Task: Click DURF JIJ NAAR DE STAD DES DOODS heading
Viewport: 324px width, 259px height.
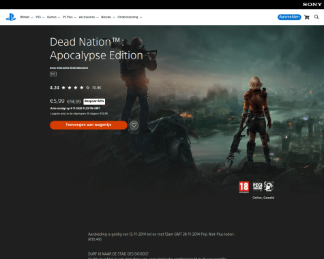Action: (x=118, y=254)
